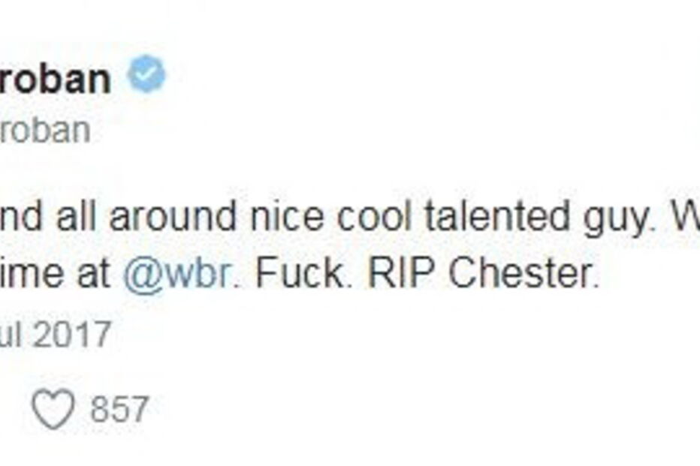Click 'ime at' before the @wbr mention
700x466 pixels.
(x=55, y=273)
